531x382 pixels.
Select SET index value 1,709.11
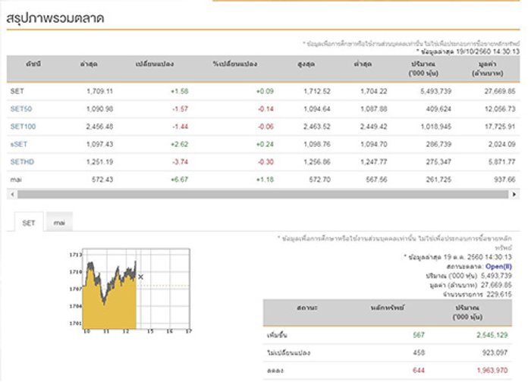click(x=99, y=92)
